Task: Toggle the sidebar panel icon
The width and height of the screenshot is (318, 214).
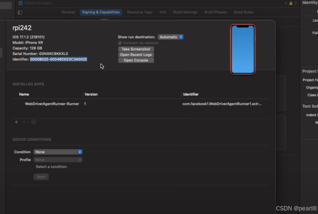Action: pos(20,12)
